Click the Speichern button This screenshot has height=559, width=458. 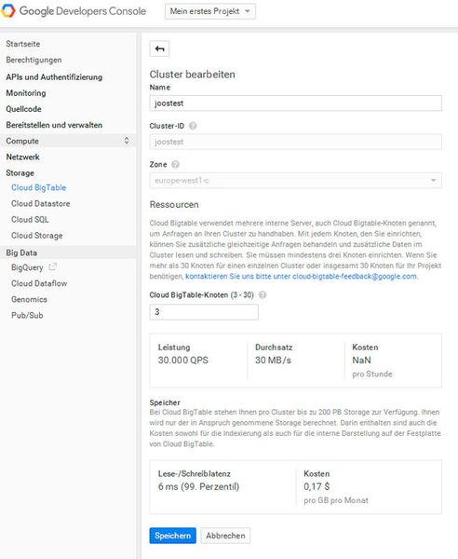[x=173, y=536]
